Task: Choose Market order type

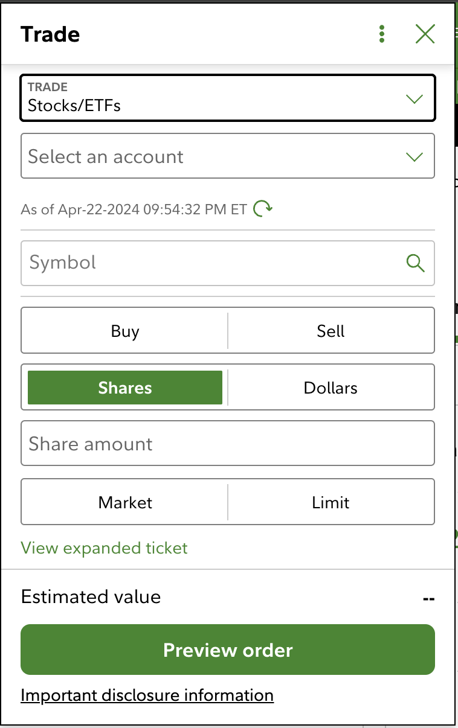Action: [125, 502]
